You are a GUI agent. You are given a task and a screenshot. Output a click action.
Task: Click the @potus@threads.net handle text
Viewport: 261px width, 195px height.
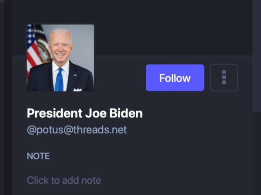pos(77,130)
